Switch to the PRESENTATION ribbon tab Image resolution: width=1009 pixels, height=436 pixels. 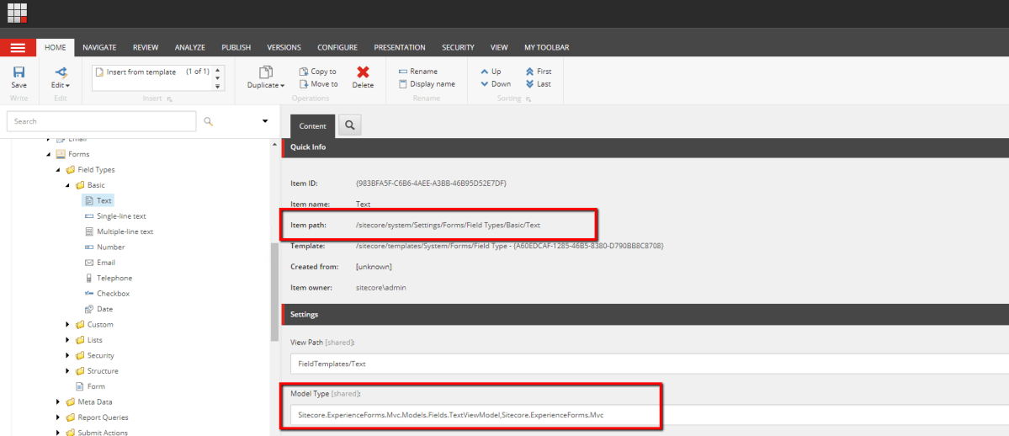pos(399,48)
